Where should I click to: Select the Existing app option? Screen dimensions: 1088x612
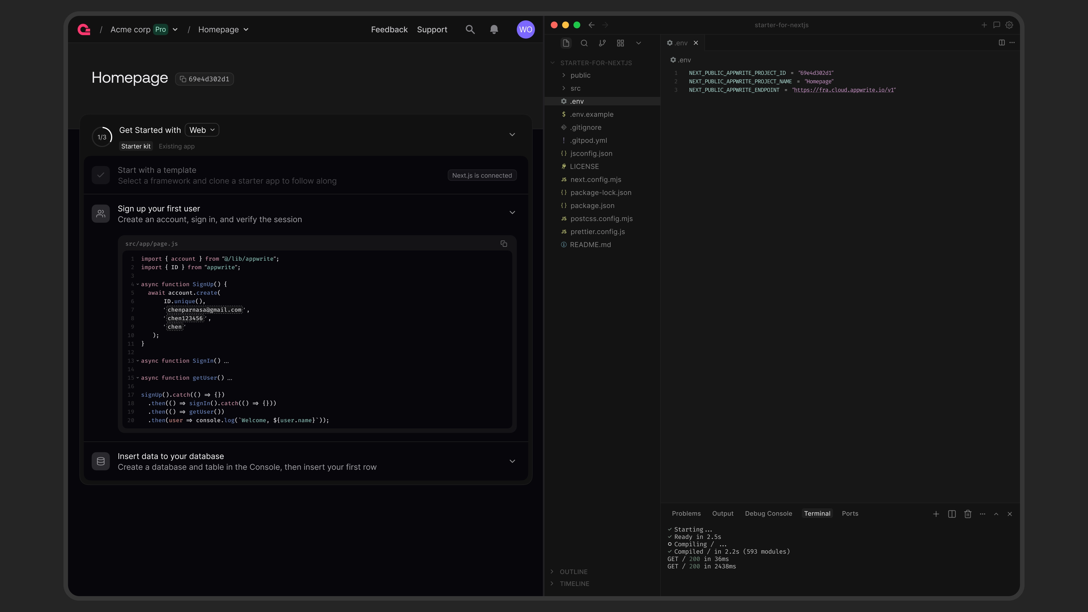(177, 146)
